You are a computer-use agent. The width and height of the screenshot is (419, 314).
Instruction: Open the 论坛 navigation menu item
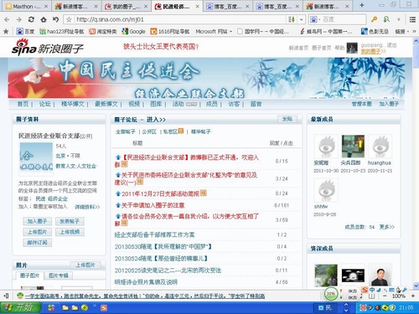click(44, 104)
